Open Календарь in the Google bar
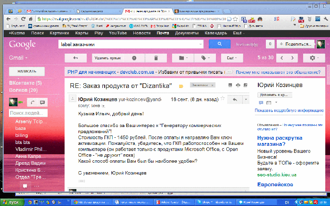Viewport: 330px width, 206px height. pyautogui.click(x=216, y=33)
